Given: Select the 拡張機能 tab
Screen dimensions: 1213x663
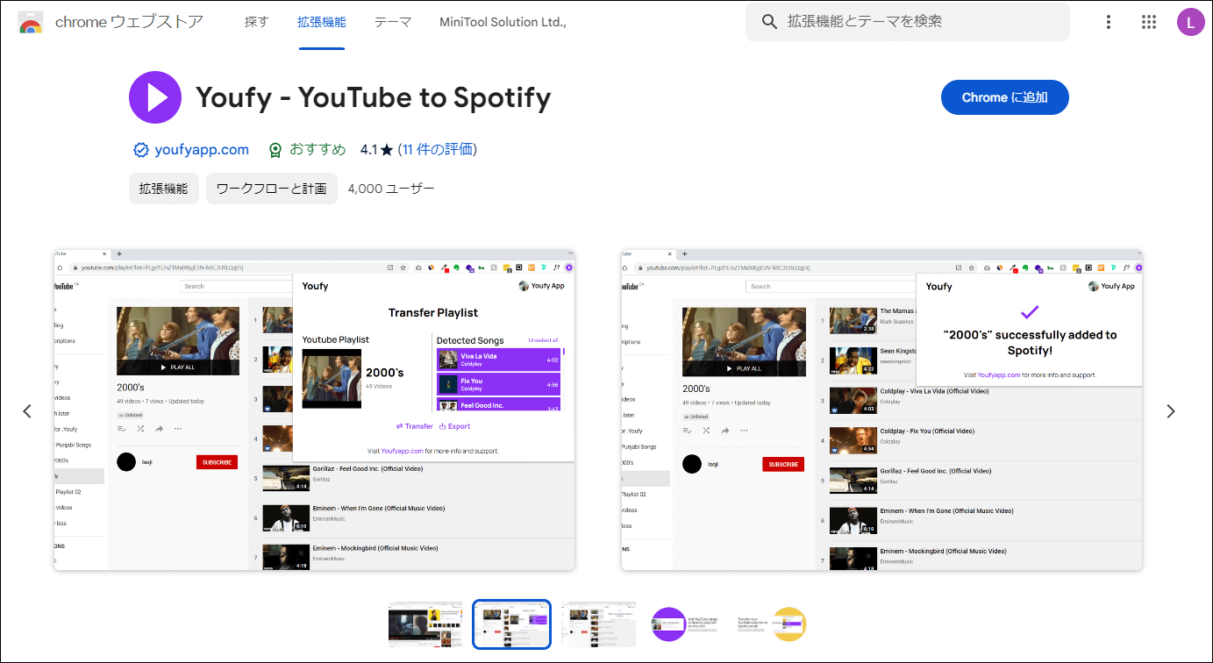Looking at the screenshot, I should click(322, 22).
